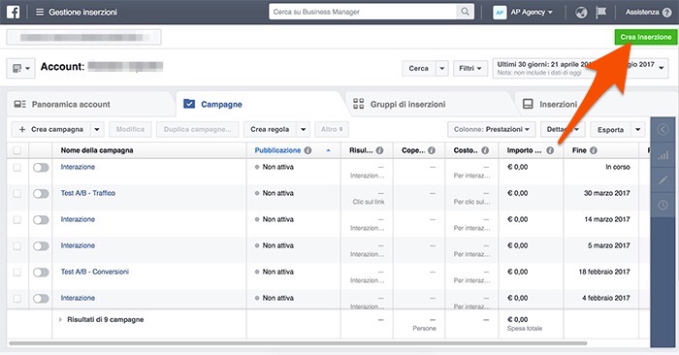
Task: Click the pencil edit icon in side panel
Action: (x=663, y=179)
